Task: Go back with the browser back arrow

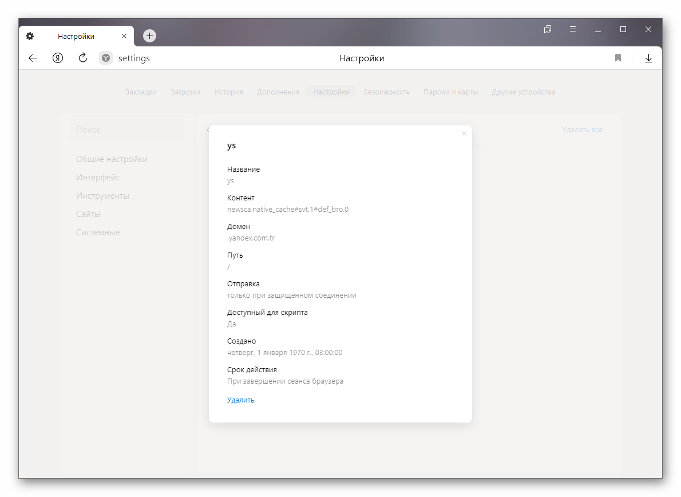Action: (33, 58)
